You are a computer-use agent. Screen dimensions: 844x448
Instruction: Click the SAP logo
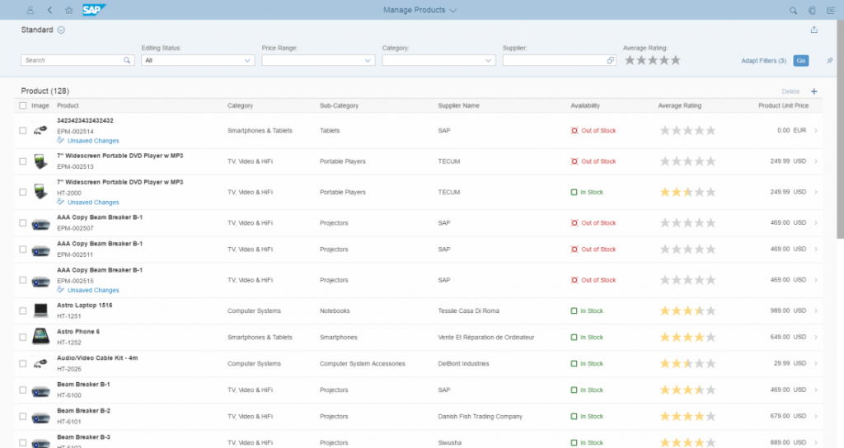[94, 10]
